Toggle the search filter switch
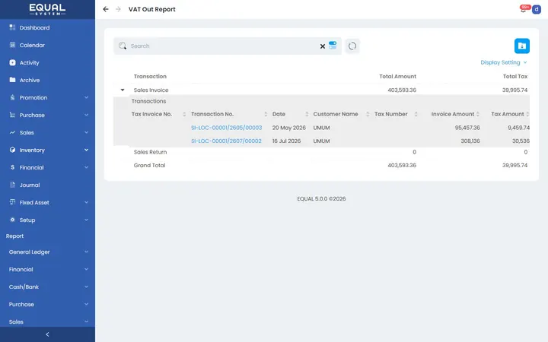 tap(333, 46)
